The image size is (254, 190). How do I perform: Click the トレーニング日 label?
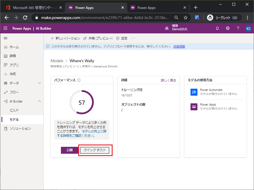coord(132,90)
